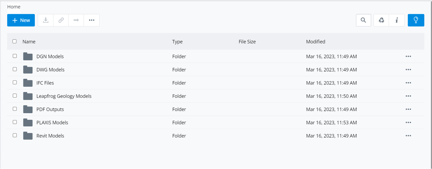This screenshot has width=432, height=169.
Task: Open row options for IFC Files
Action: 408,83
